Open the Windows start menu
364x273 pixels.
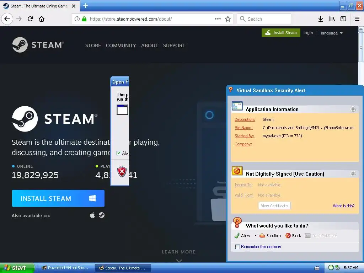click(17, 268)
